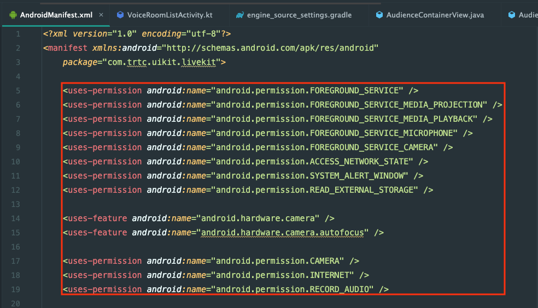Click the Gradle elephant icon on engine_source_settings tab
Screen dimensions: 538x308
click(x=239, y=15)
